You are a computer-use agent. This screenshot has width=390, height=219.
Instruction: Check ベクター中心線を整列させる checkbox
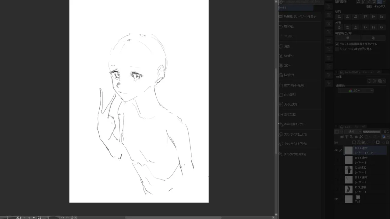(x=337, y=49)
